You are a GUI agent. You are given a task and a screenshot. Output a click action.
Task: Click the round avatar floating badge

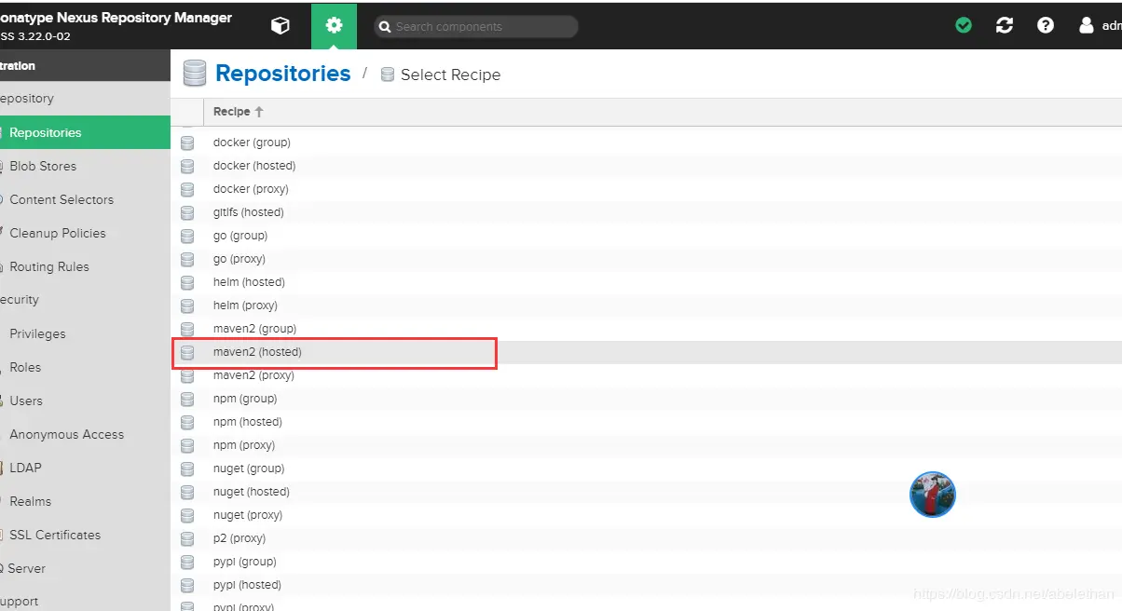[x=933, y=495]
